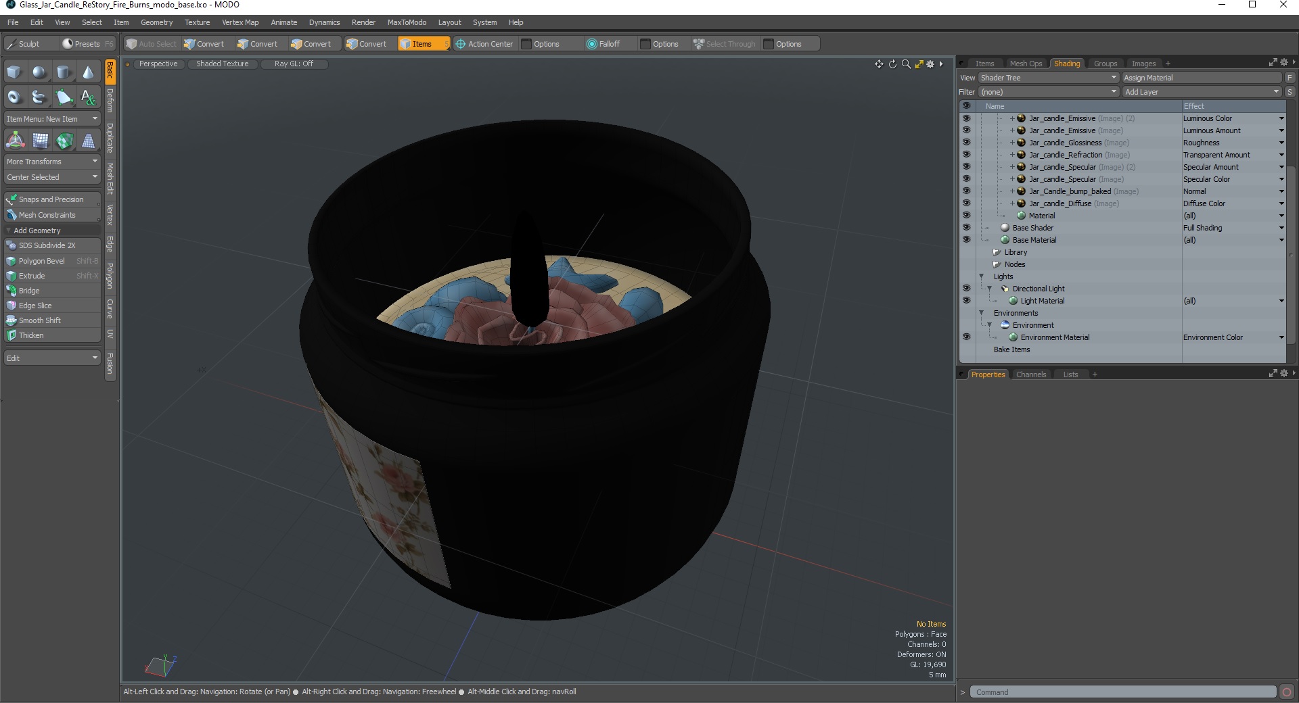Select the Bridge tool

tap(52, 291)
